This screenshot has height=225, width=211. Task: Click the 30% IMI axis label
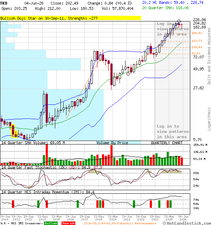196,208
